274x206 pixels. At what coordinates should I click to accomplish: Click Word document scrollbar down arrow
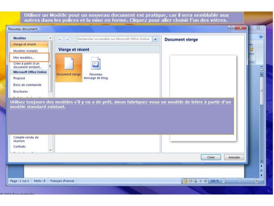[262, 161]
